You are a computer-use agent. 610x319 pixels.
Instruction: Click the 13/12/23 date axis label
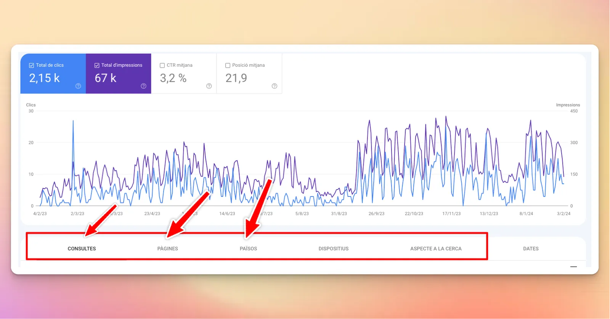pyautogui.click(x=489, y=214)
